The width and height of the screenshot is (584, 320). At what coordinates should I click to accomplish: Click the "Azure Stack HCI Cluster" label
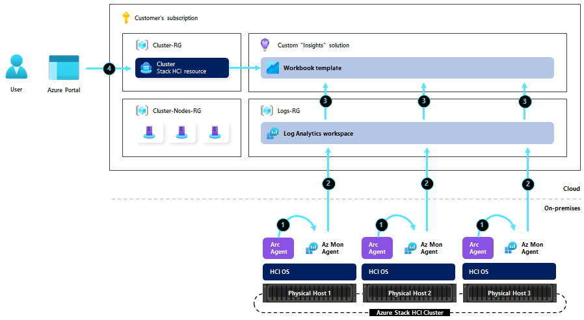pos(410,313)
